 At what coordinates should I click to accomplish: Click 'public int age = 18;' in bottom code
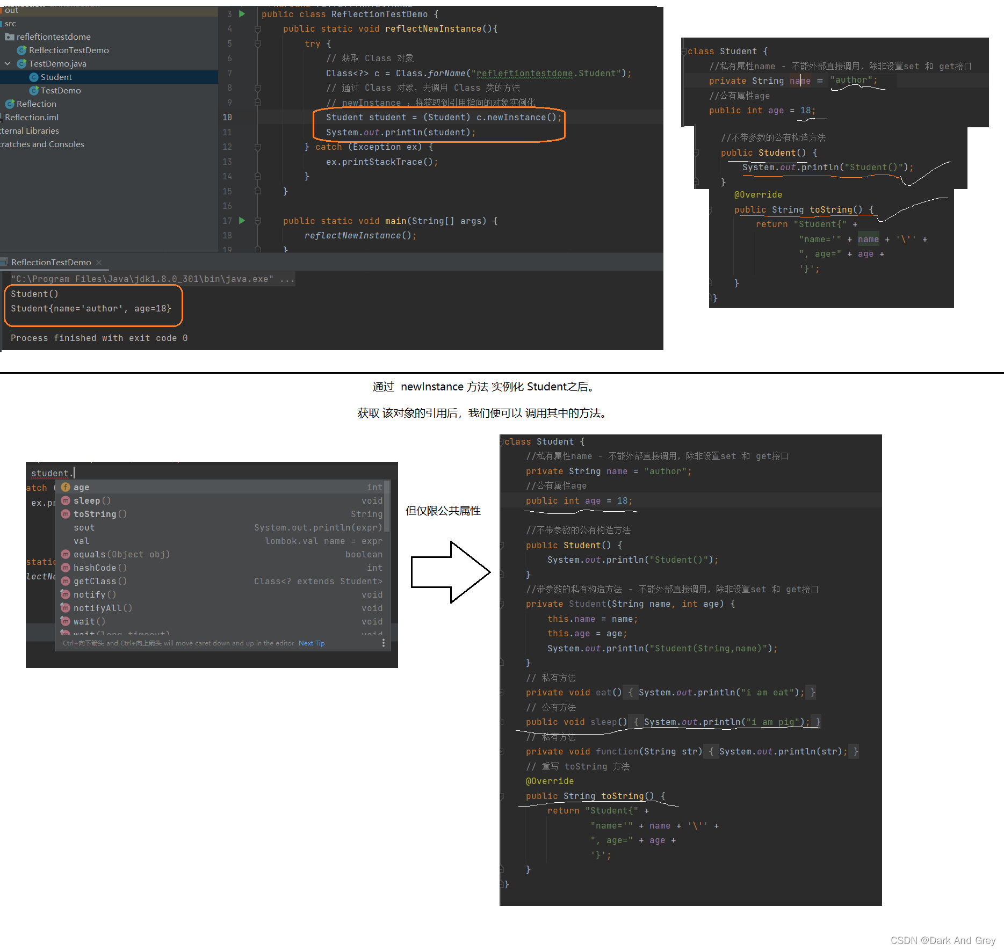pyautogui.click(x=579, y=500)
